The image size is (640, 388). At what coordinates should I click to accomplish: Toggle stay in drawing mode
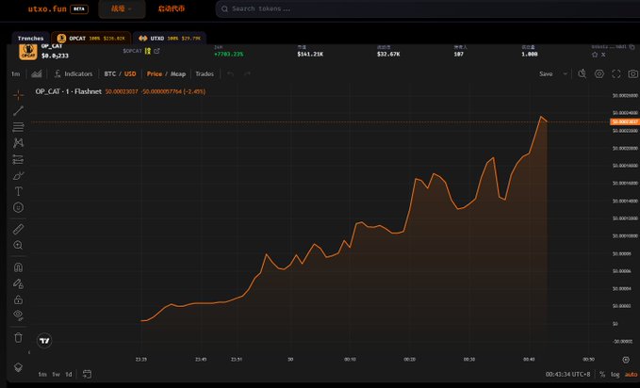coord(18,283)
